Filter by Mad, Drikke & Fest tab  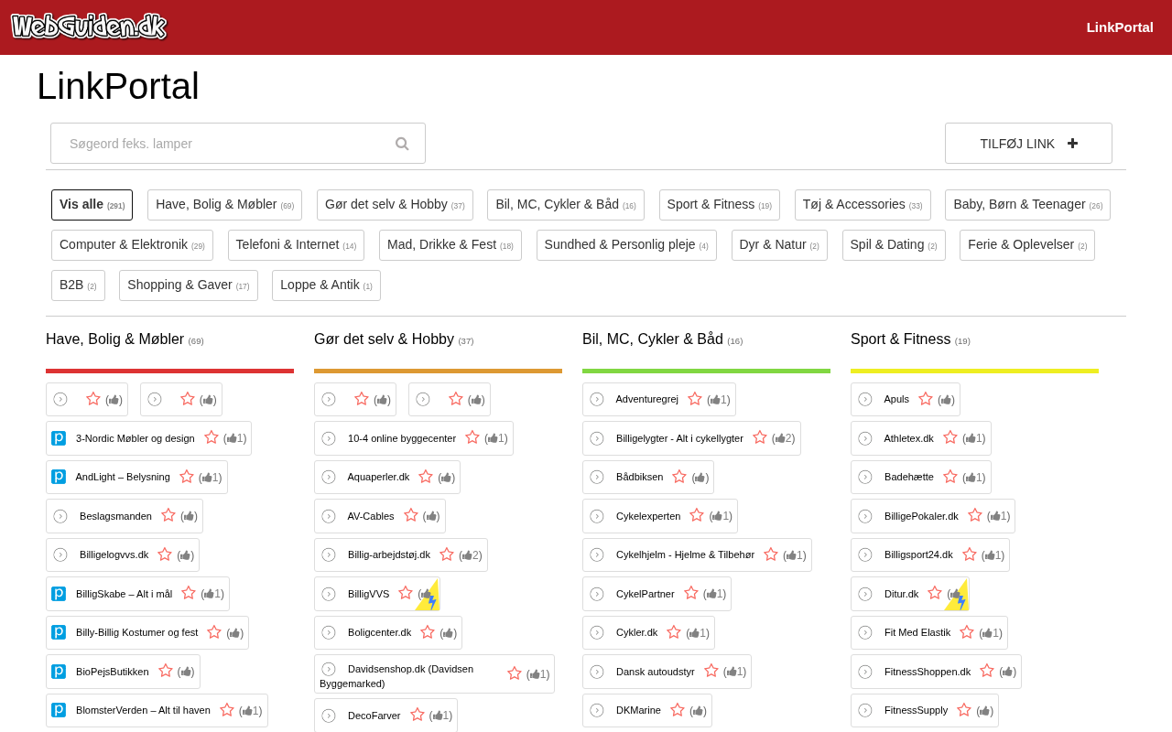(450, 245)
